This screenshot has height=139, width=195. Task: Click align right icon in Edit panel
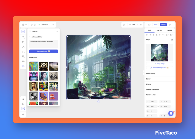[x=150, y=35]
